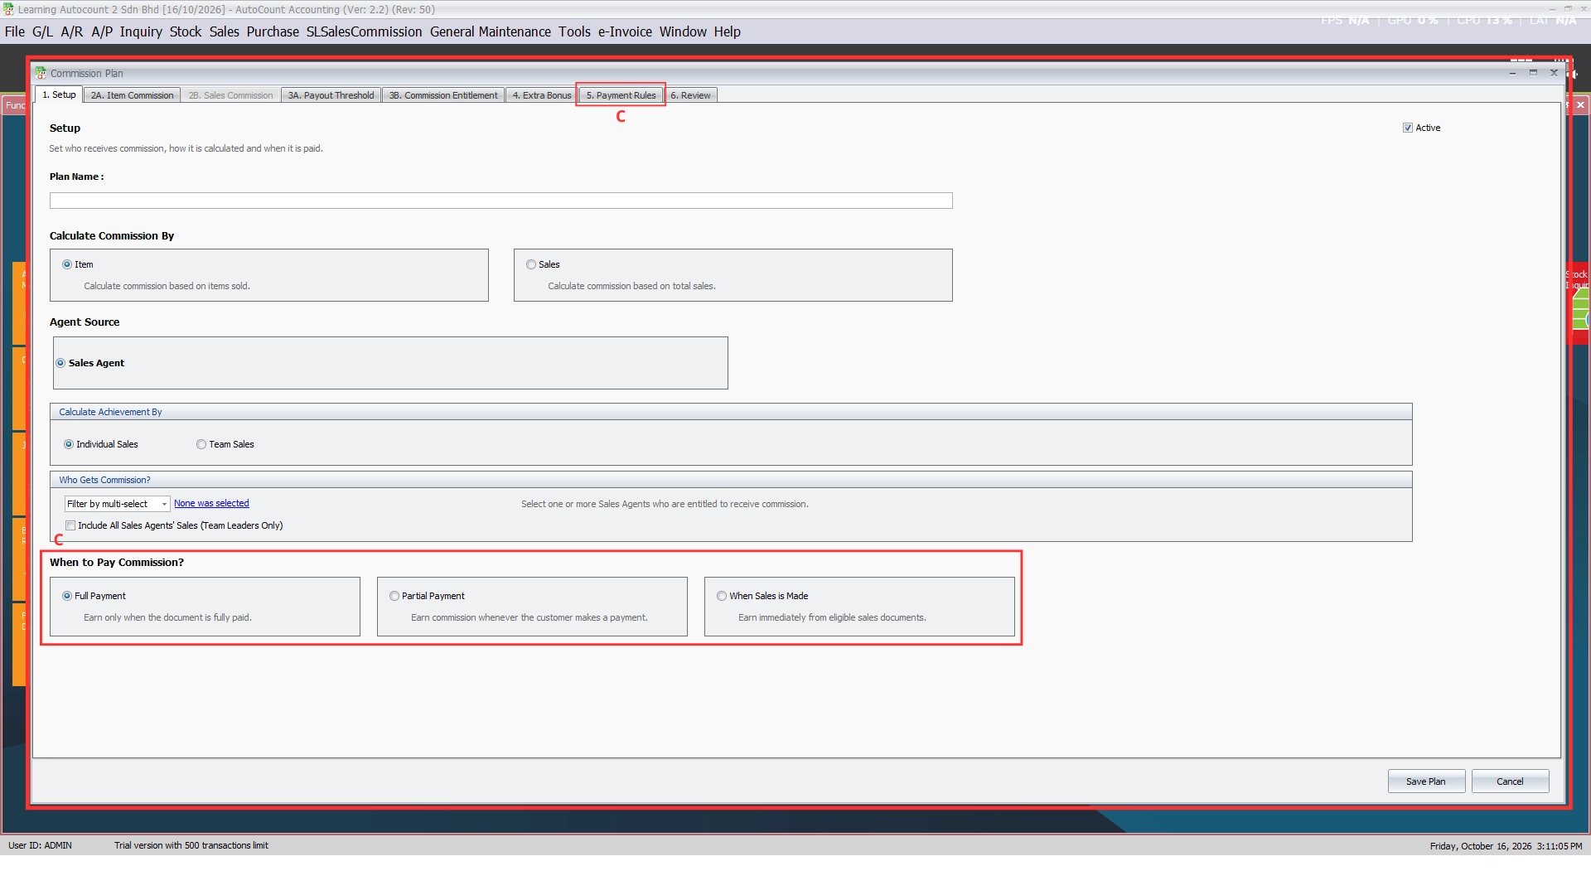Open the Tools menu
The image size is (1591, 895).
(x=574, y=31)
